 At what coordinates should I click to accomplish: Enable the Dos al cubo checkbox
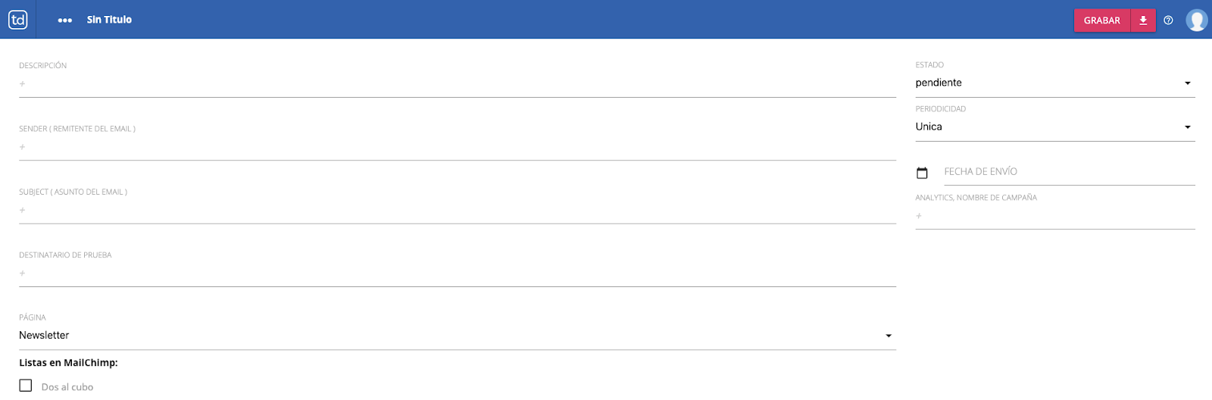tap(26, 386)
